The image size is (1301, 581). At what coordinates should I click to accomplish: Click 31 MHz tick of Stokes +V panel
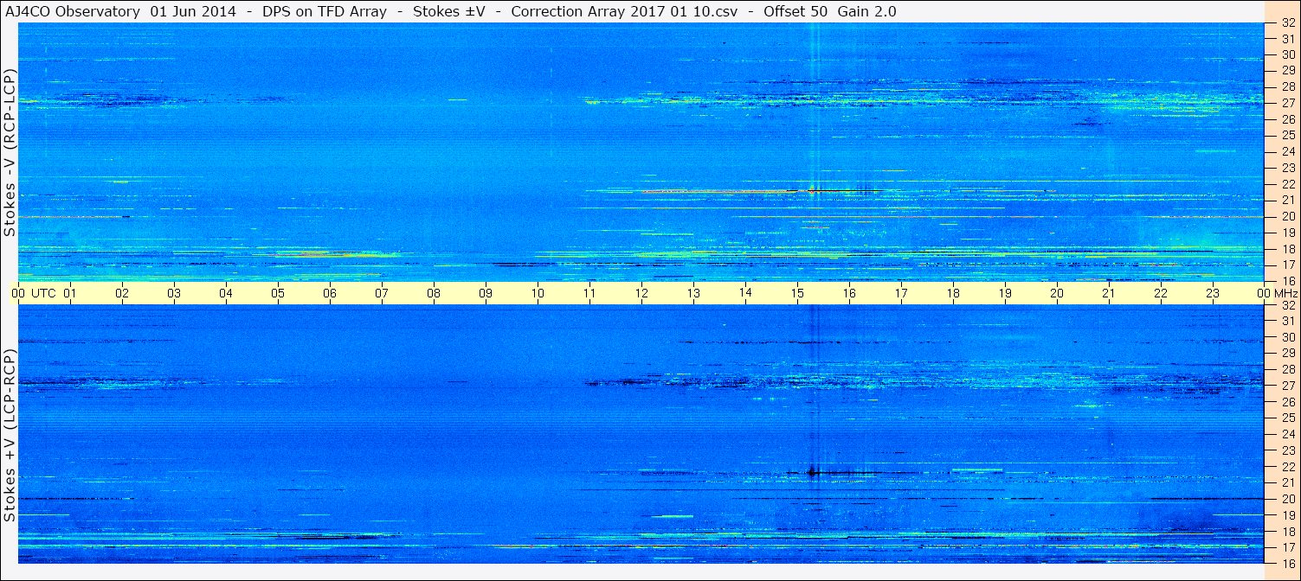coord(1287,321)
